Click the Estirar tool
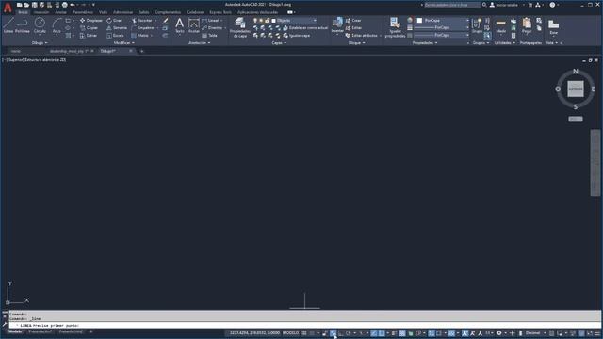The height and width of the screenshot is (339, 603). click(x=89, y=36)
